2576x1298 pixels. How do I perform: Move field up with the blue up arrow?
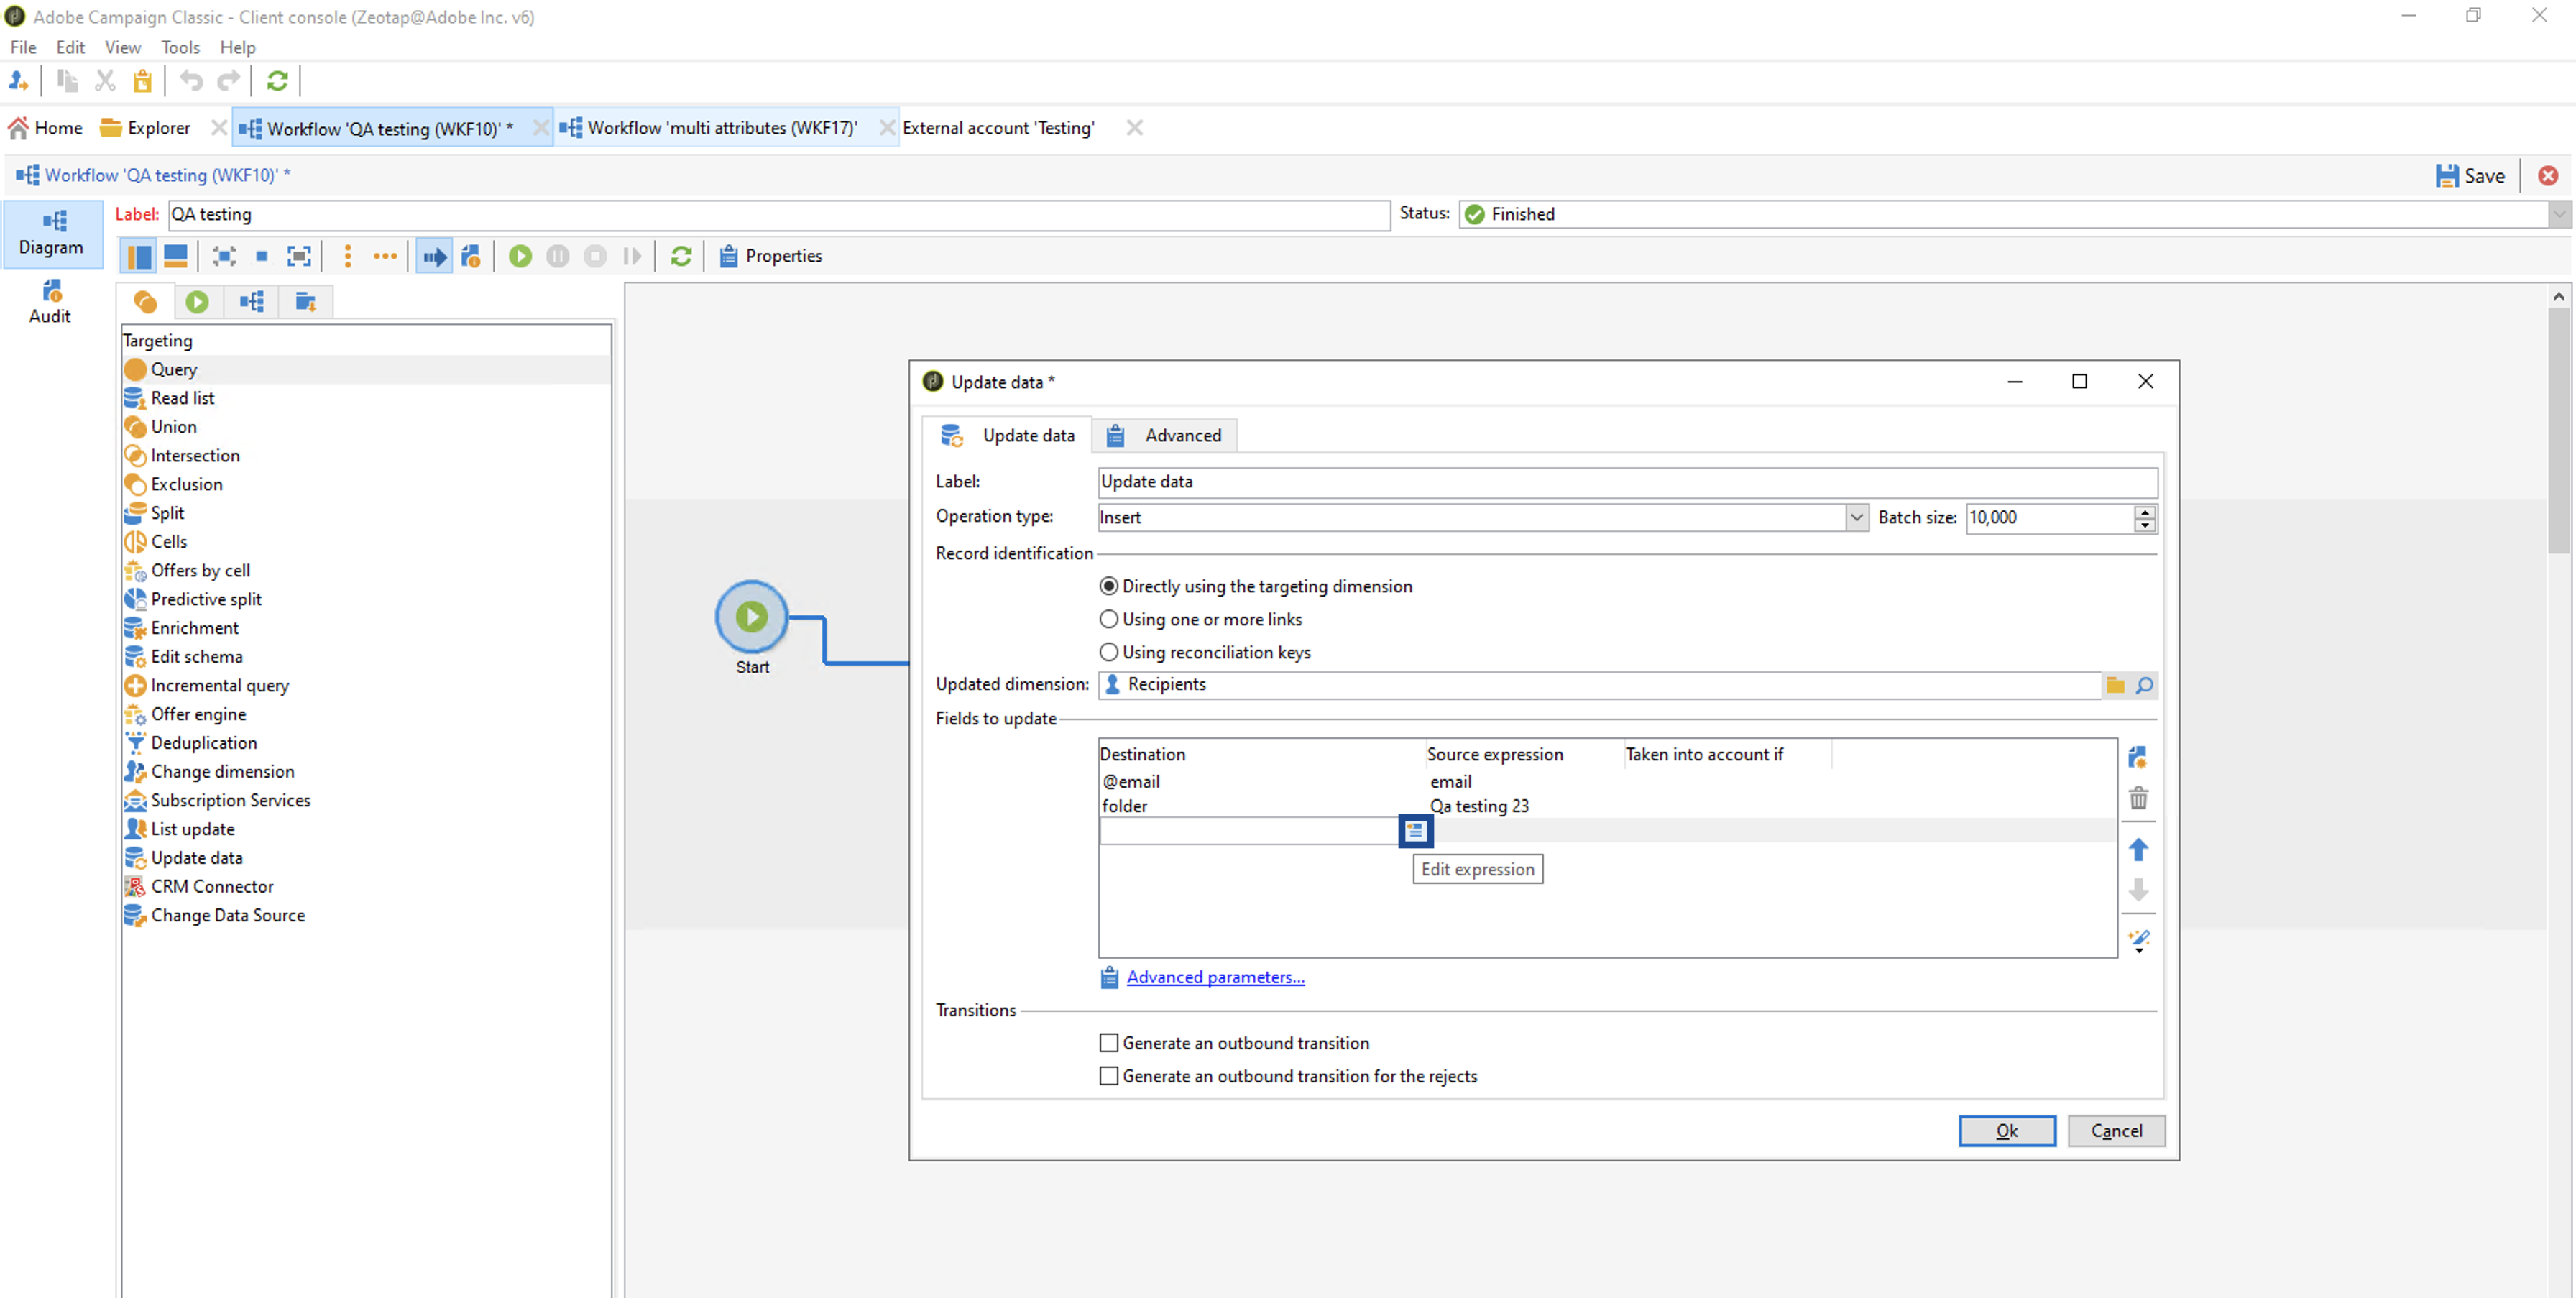2138,849
